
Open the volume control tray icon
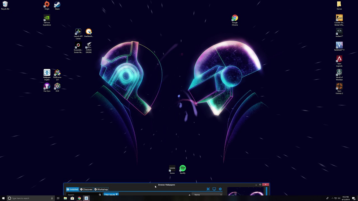[339, 198]
